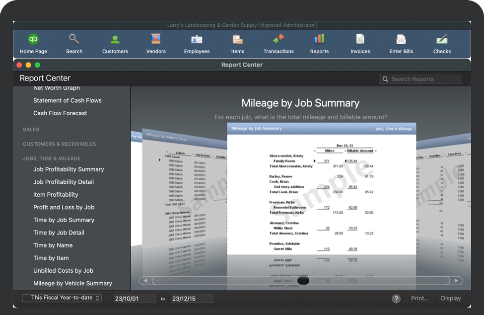Click the report carousel scrollbar thumb

coord(303,281)
